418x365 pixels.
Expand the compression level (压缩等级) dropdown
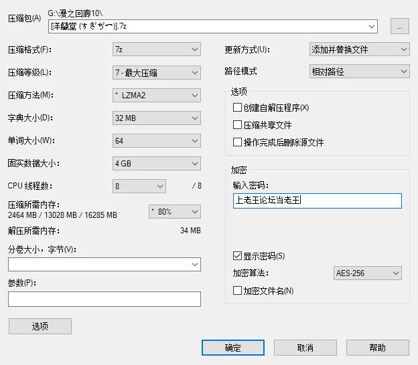point(156,72)
